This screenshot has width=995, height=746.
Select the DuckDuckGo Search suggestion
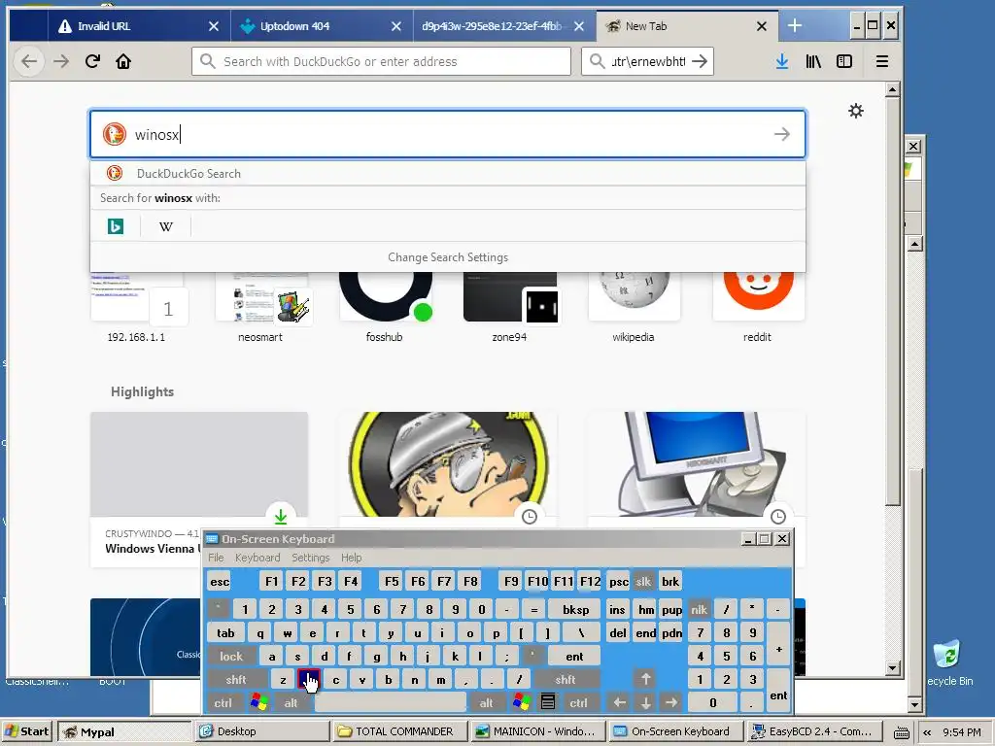coord(447,173)
